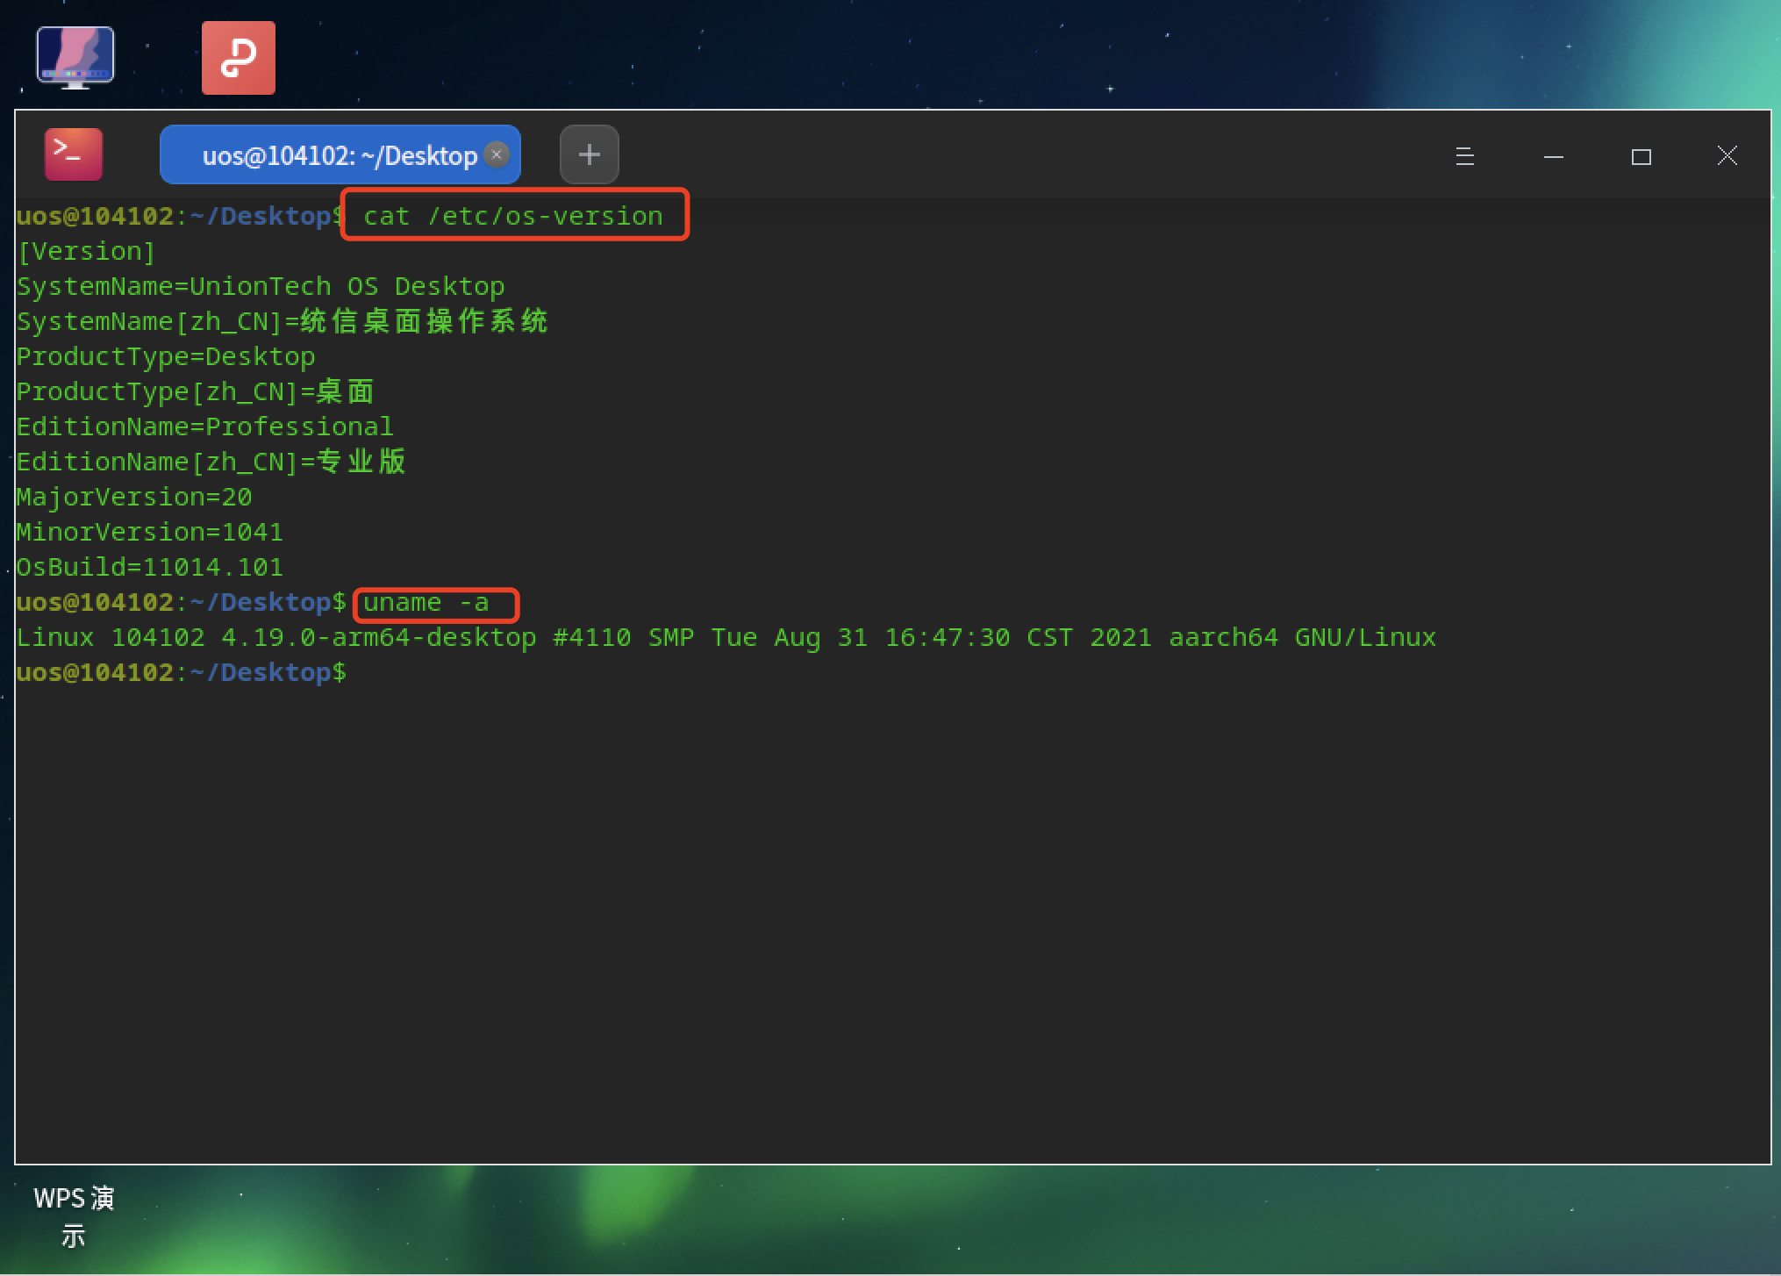
Task: Click the cat /etc/os-version command text
Action: coord(513,216)
